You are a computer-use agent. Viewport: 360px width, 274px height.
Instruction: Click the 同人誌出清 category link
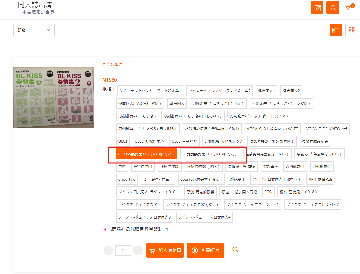(112, 64)
